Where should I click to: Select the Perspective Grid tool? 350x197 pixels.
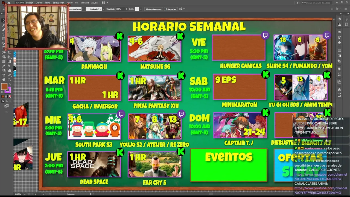click(x=9, y=57)
